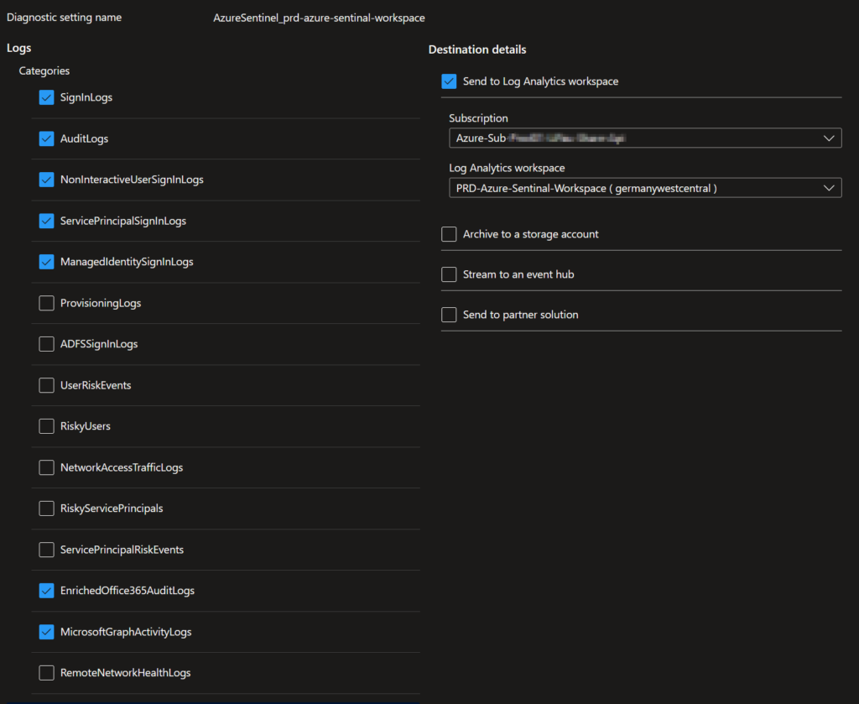Enable Archive to a storage account
This screenshot has height=704, width=859.
(x=450, y=234)
